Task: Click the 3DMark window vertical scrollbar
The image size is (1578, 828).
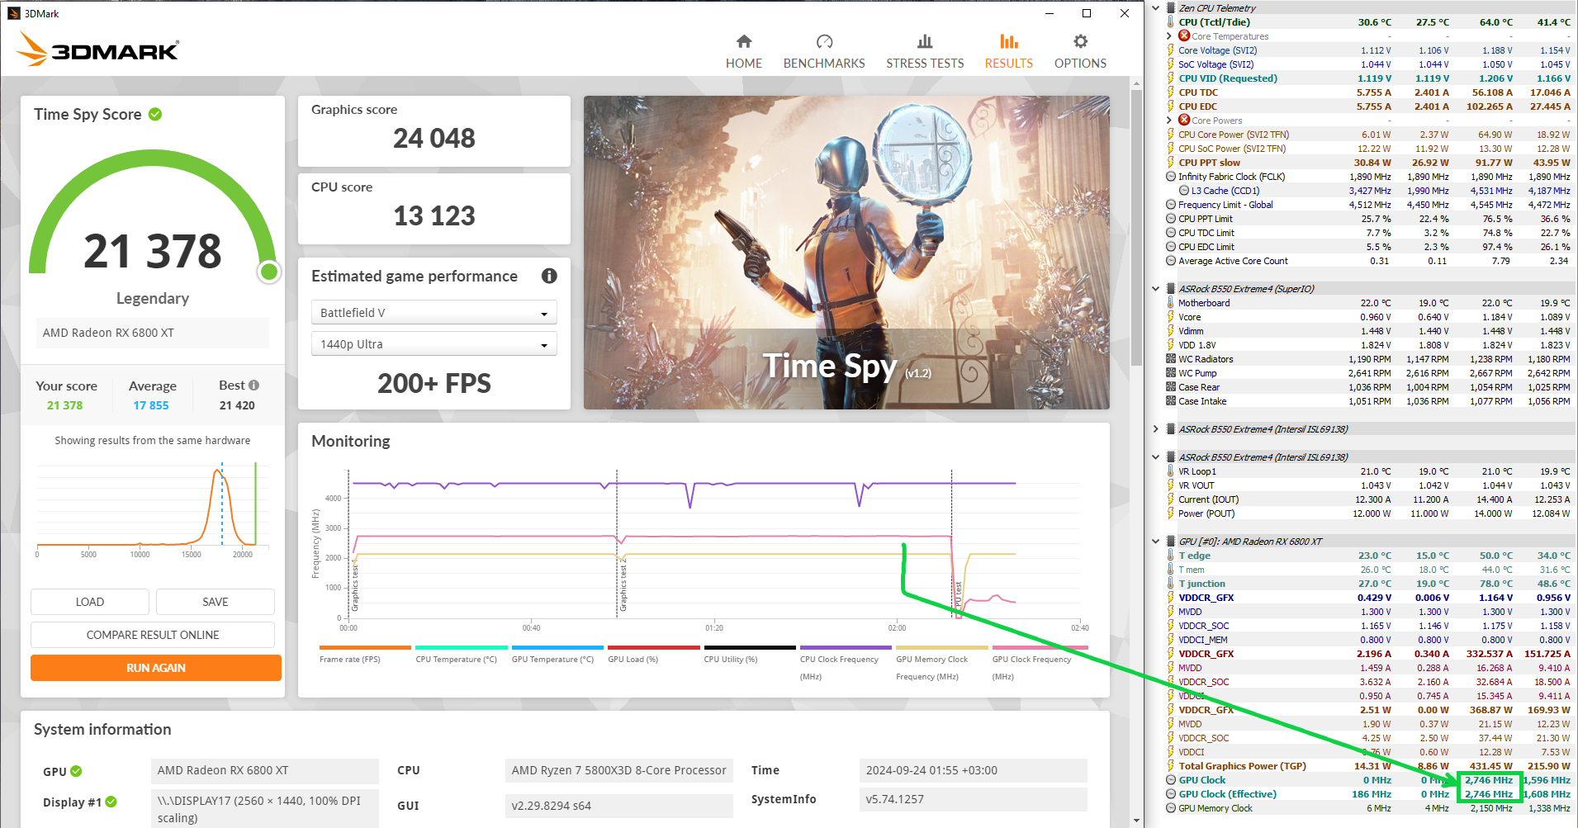Action: pyautogui.click(x=1136, y=227)
